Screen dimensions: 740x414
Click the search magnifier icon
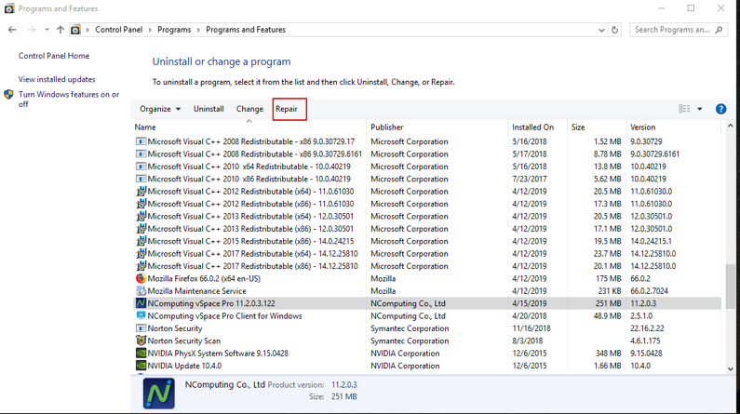point(719,30)
